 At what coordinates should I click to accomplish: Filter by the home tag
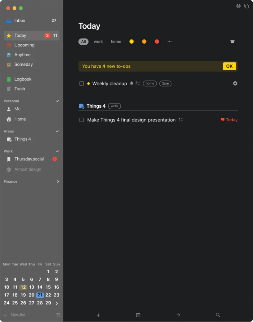coord(116,41)
